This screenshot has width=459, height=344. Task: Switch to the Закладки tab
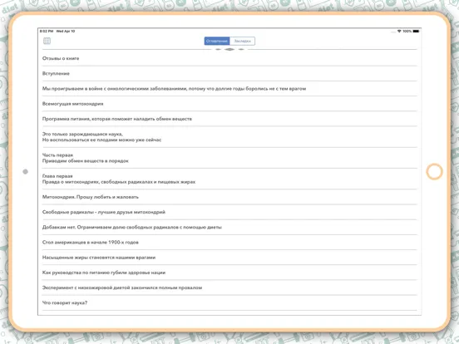(x=242, y=41)
